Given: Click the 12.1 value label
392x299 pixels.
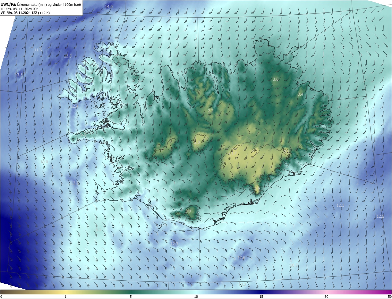Looking at the screenshot, I should coord(340,205).
